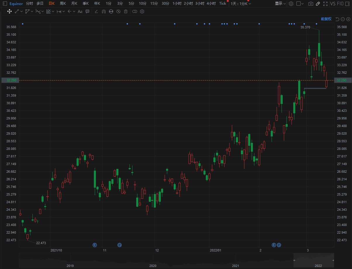Click the 前复权 adjustment button
This screenshot has height=269, width=352.
tap(326, 19)
